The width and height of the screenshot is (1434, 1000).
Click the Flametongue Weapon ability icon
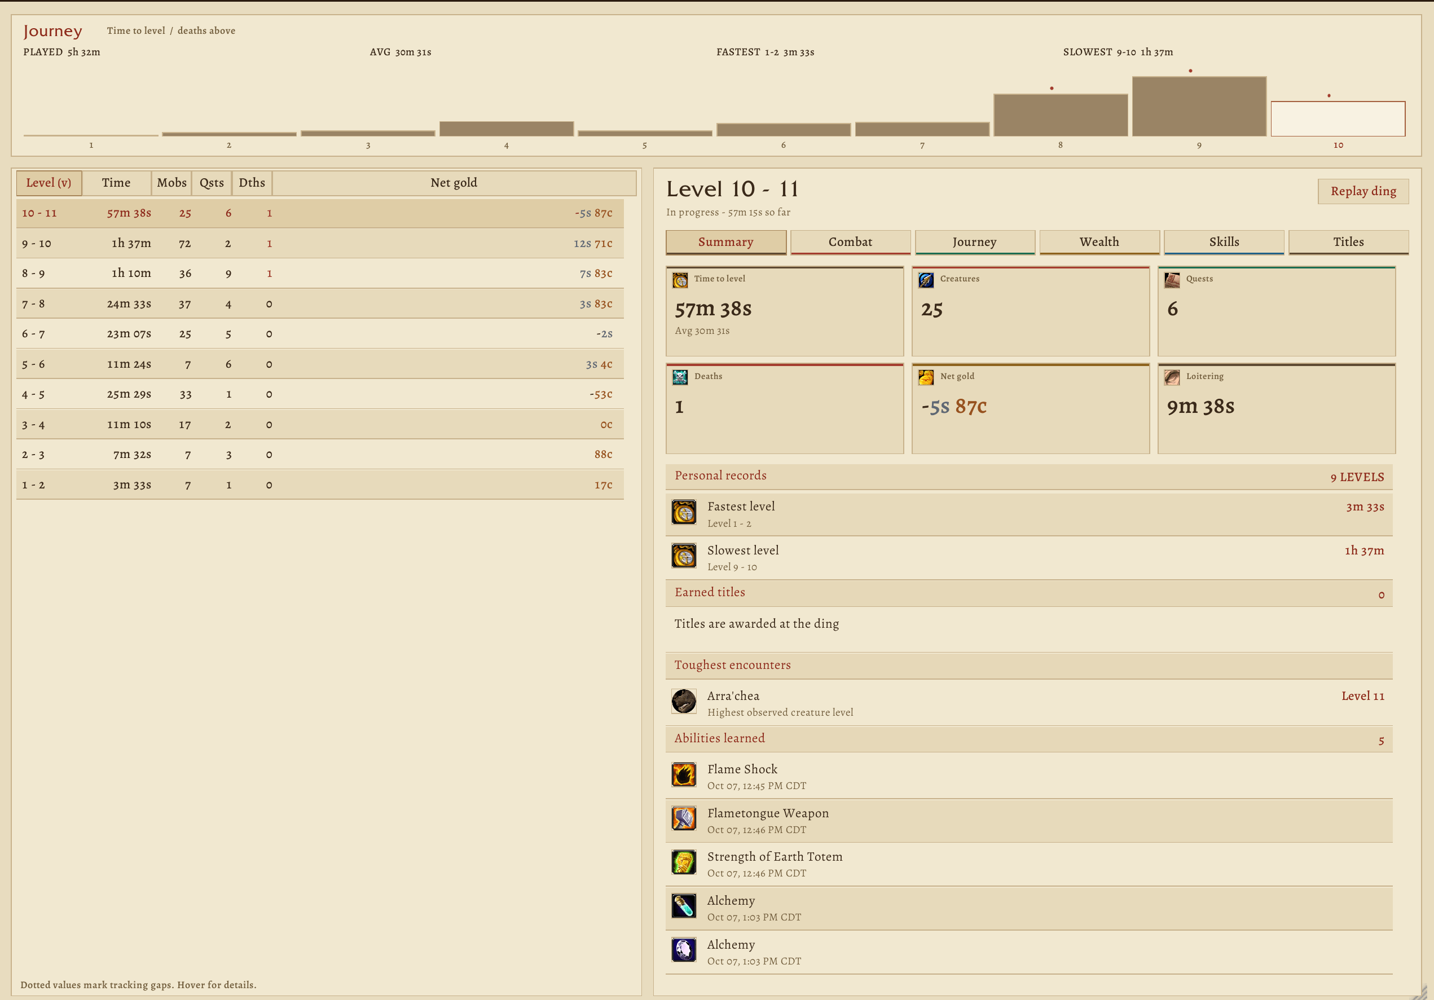tap(684, 818)
